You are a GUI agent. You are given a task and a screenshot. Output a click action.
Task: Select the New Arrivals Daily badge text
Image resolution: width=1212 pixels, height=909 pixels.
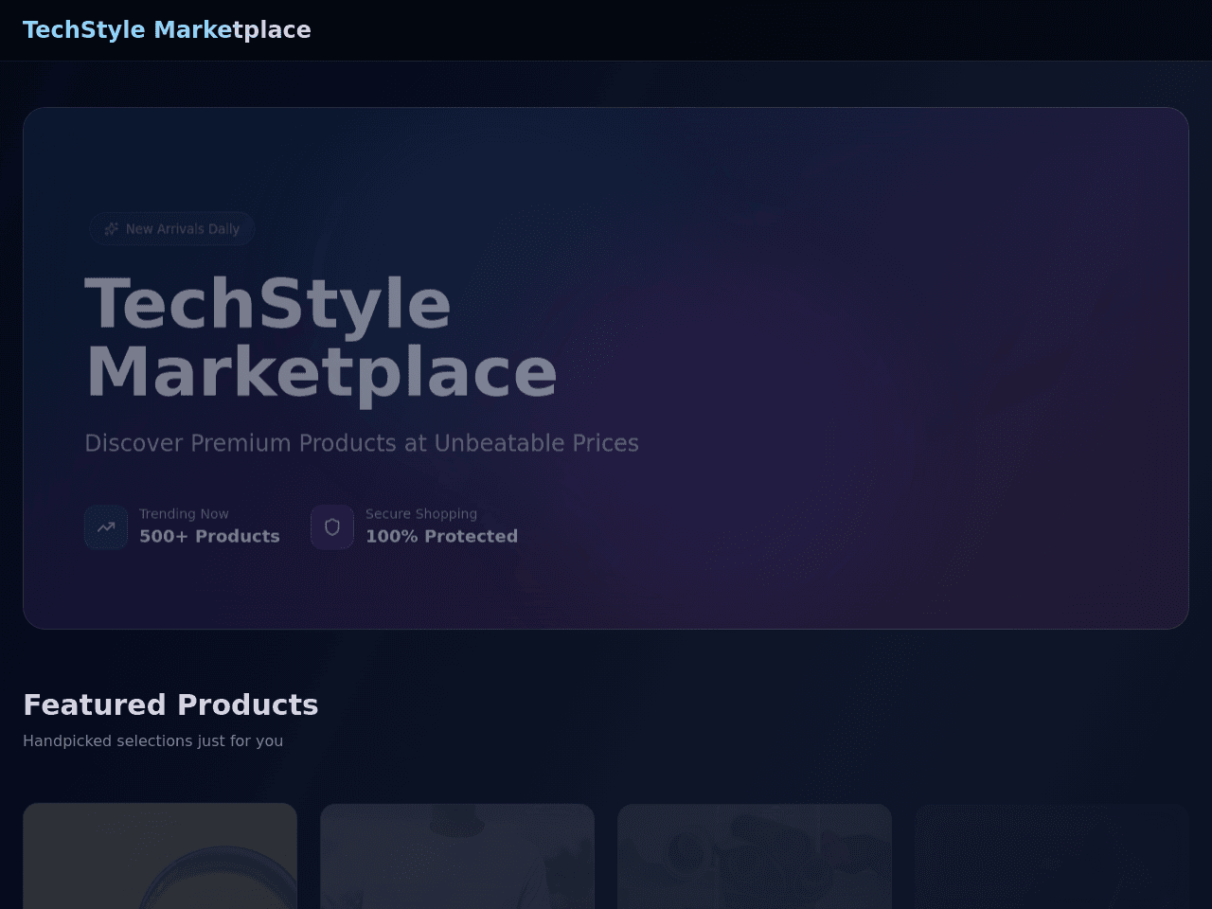[183, 229]
